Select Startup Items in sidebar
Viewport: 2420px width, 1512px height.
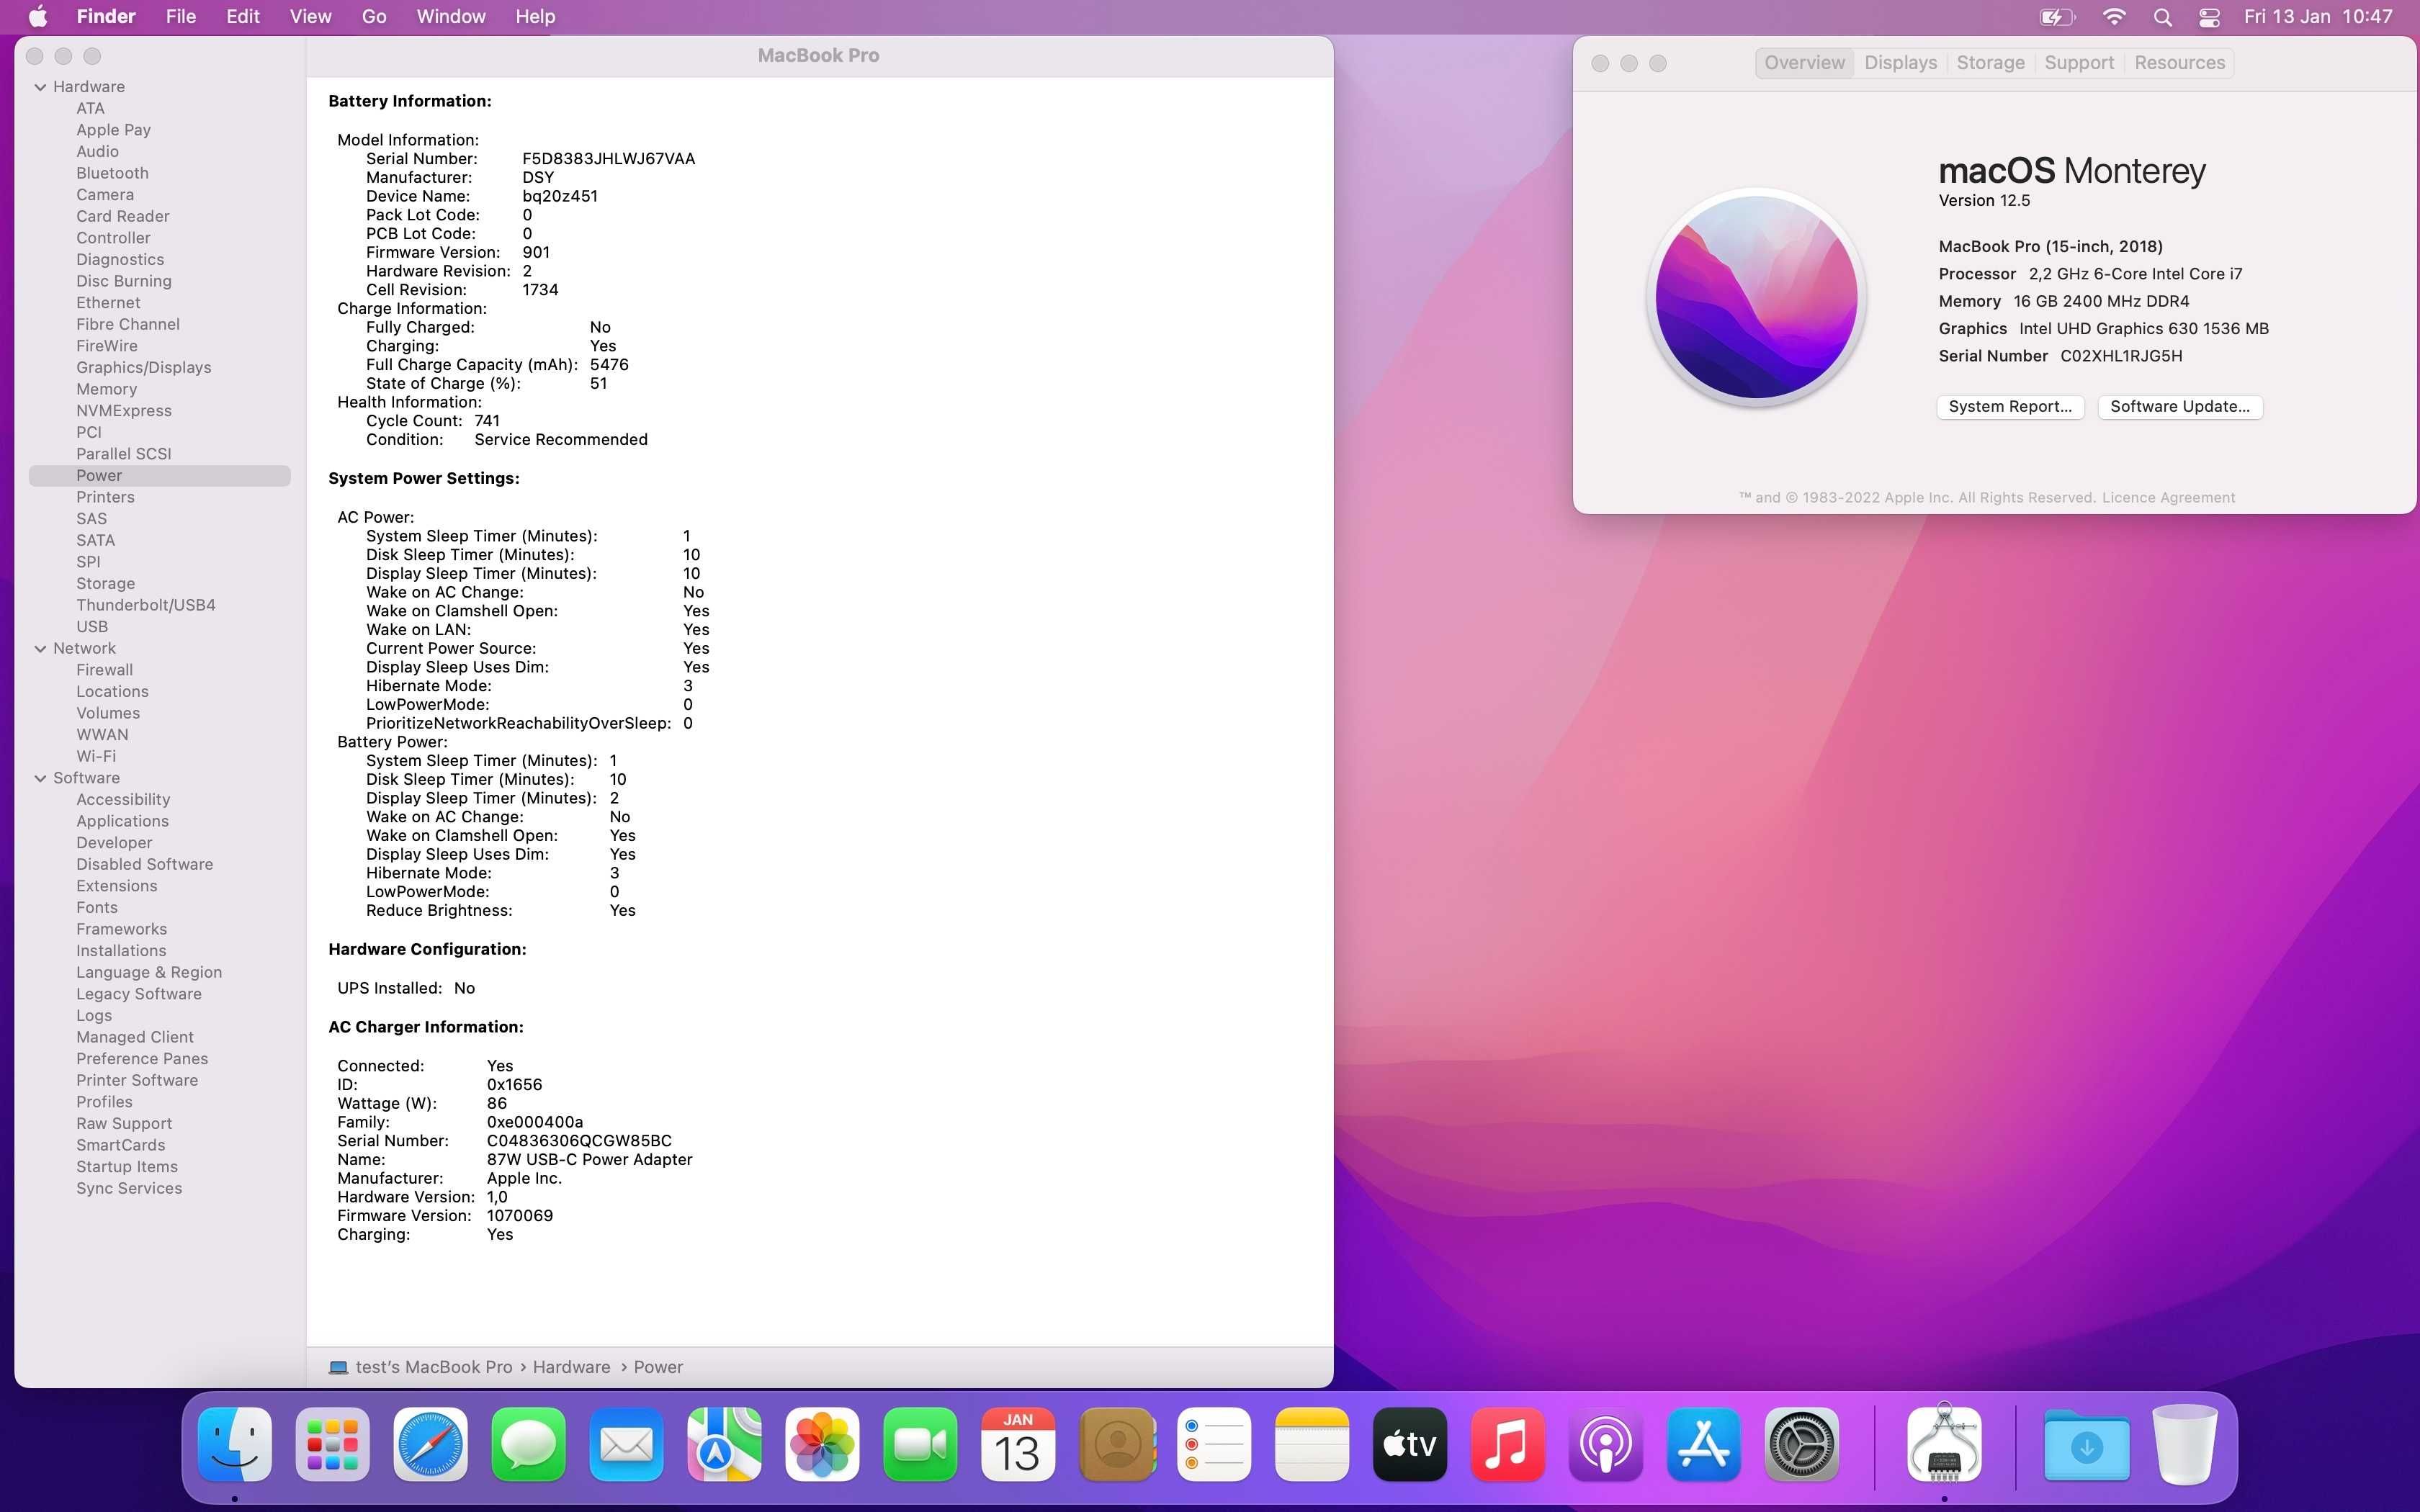[x=127, y=1167]
